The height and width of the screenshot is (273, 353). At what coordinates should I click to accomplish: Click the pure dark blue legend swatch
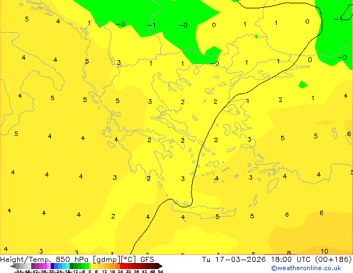coord(52,266)
